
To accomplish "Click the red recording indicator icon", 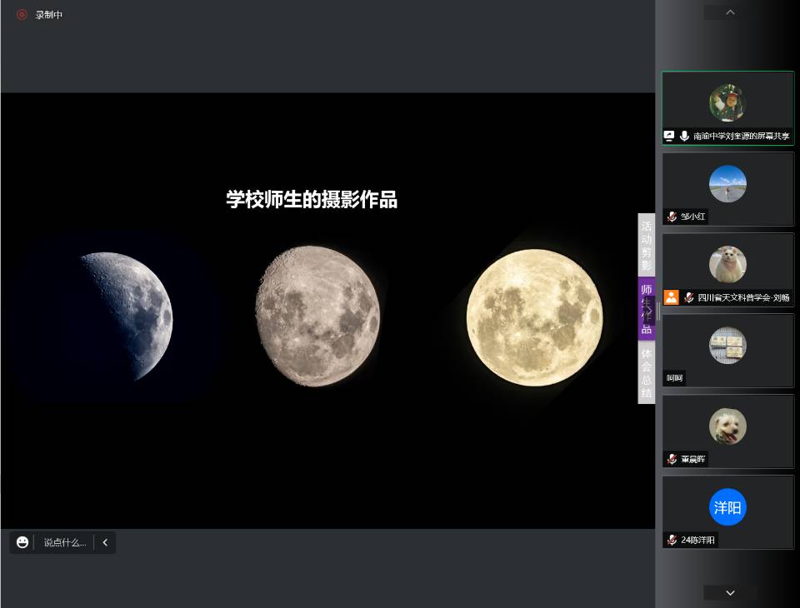I will (22, 14).
